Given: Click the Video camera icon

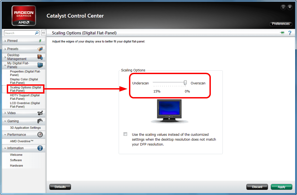Looking at the screenshot, I should click(x=40, y=113).
